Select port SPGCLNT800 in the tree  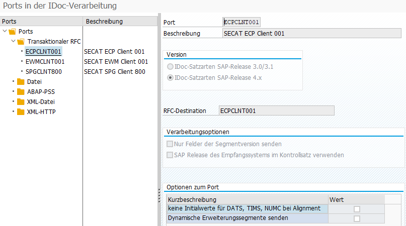point(43,71)
